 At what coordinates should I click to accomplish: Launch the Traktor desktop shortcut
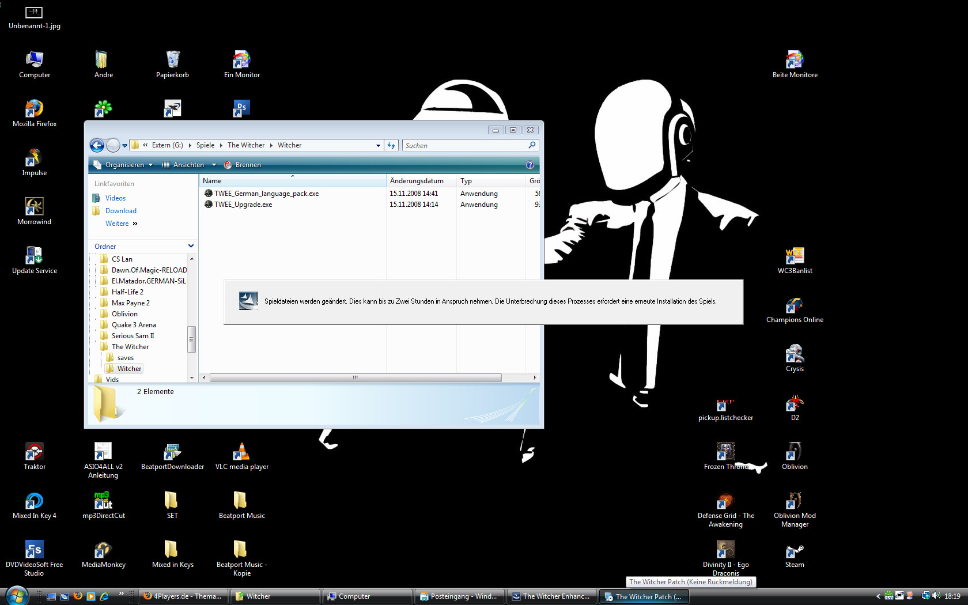click(x=35, y=456)
